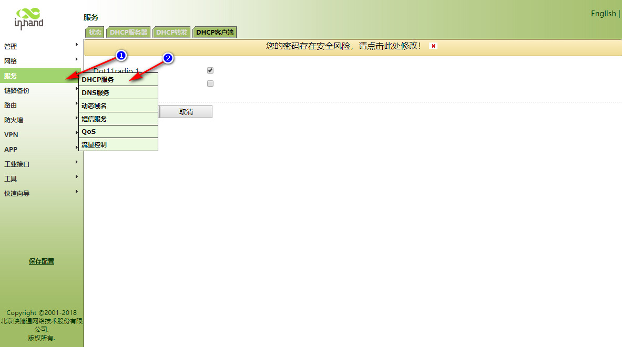The height and width of the screenshot is (347, 622).
Task: Close the password security warning banner
Action: click(433, 46)
